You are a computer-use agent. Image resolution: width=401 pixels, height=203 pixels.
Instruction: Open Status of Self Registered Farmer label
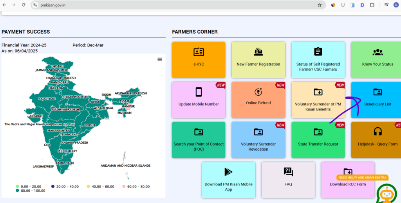point(318,67)
